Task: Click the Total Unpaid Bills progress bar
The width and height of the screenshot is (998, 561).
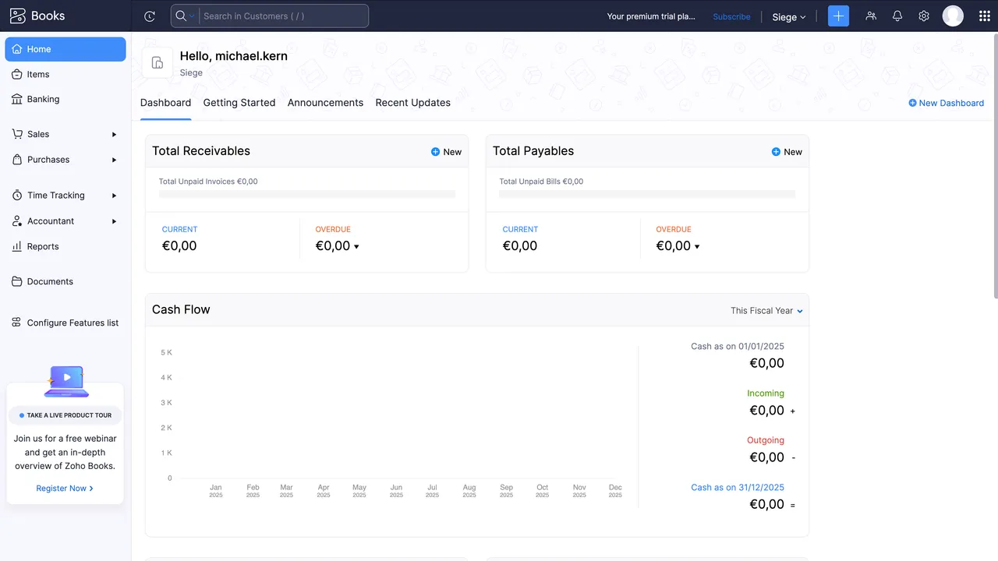Action: click(x=647, y=194)
